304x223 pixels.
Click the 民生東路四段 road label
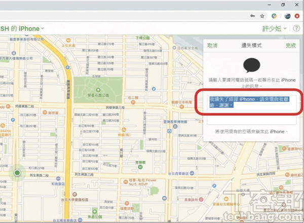(x=266, y=174)
